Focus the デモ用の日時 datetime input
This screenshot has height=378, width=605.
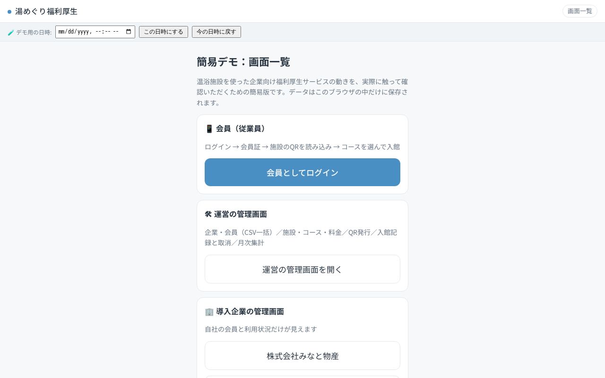pyautogui.click(x=95, y=32)
